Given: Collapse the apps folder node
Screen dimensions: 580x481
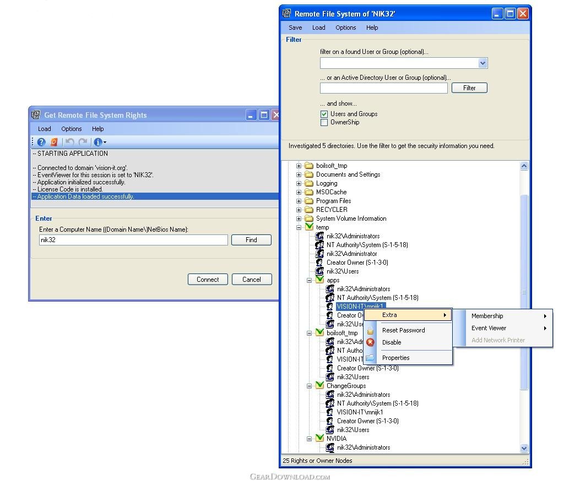Looking at the screenshot, I should pyautogui.click(x=309, y=280).
